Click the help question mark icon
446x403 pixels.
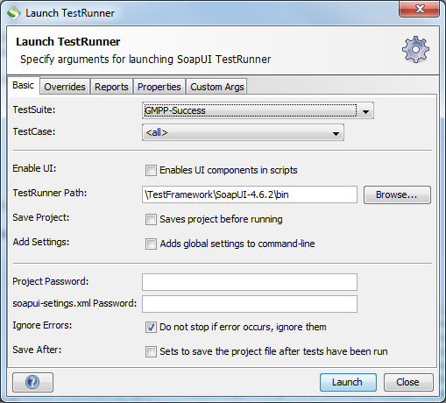(32, 382)
